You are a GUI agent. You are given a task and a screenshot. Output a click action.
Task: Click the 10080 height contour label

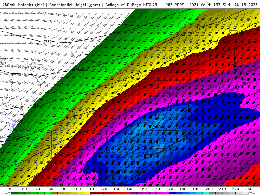(x=173, y=105)
